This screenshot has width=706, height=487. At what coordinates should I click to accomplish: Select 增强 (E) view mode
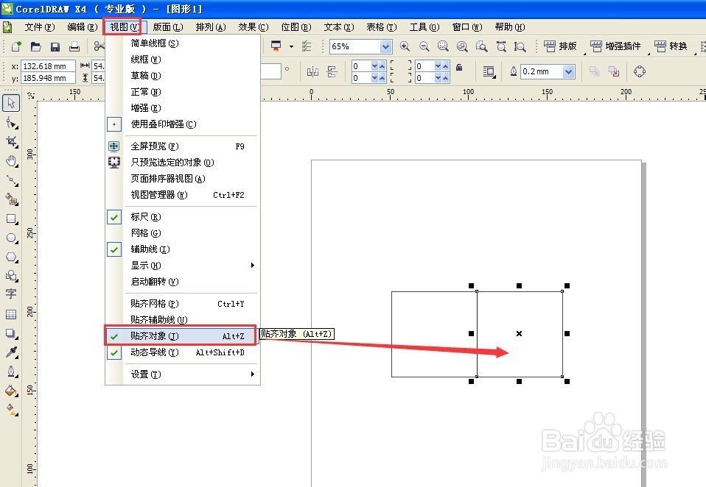pyautogui.click(x=182, y=108)
